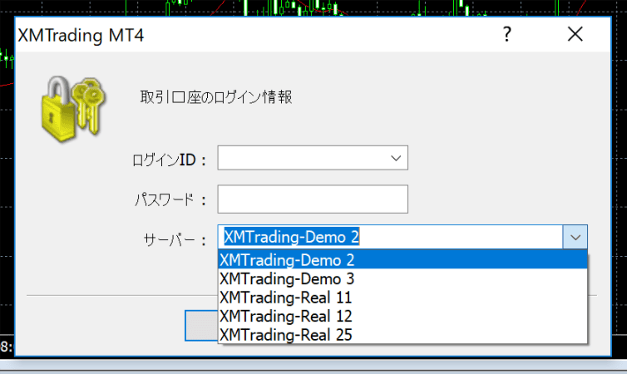Choose XMTrading-Real 11 server
The image size is (627, 374).
tap(402, 298)
